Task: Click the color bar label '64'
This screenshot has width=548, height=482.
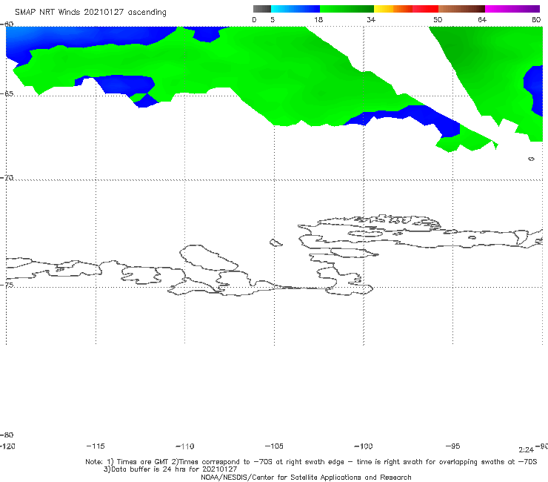Action: pos(482,20)
